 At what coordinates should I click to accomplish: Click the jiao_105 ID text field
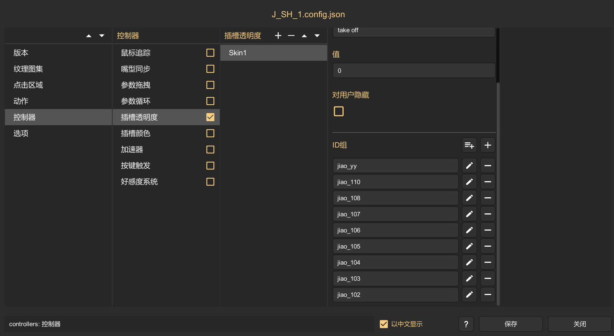coord(396,246)
